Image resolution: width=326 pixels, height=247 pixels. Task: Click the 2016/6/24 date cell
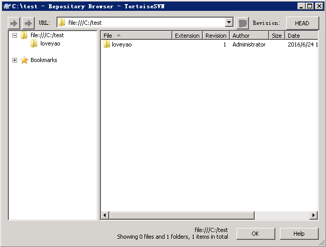point(303,44)
